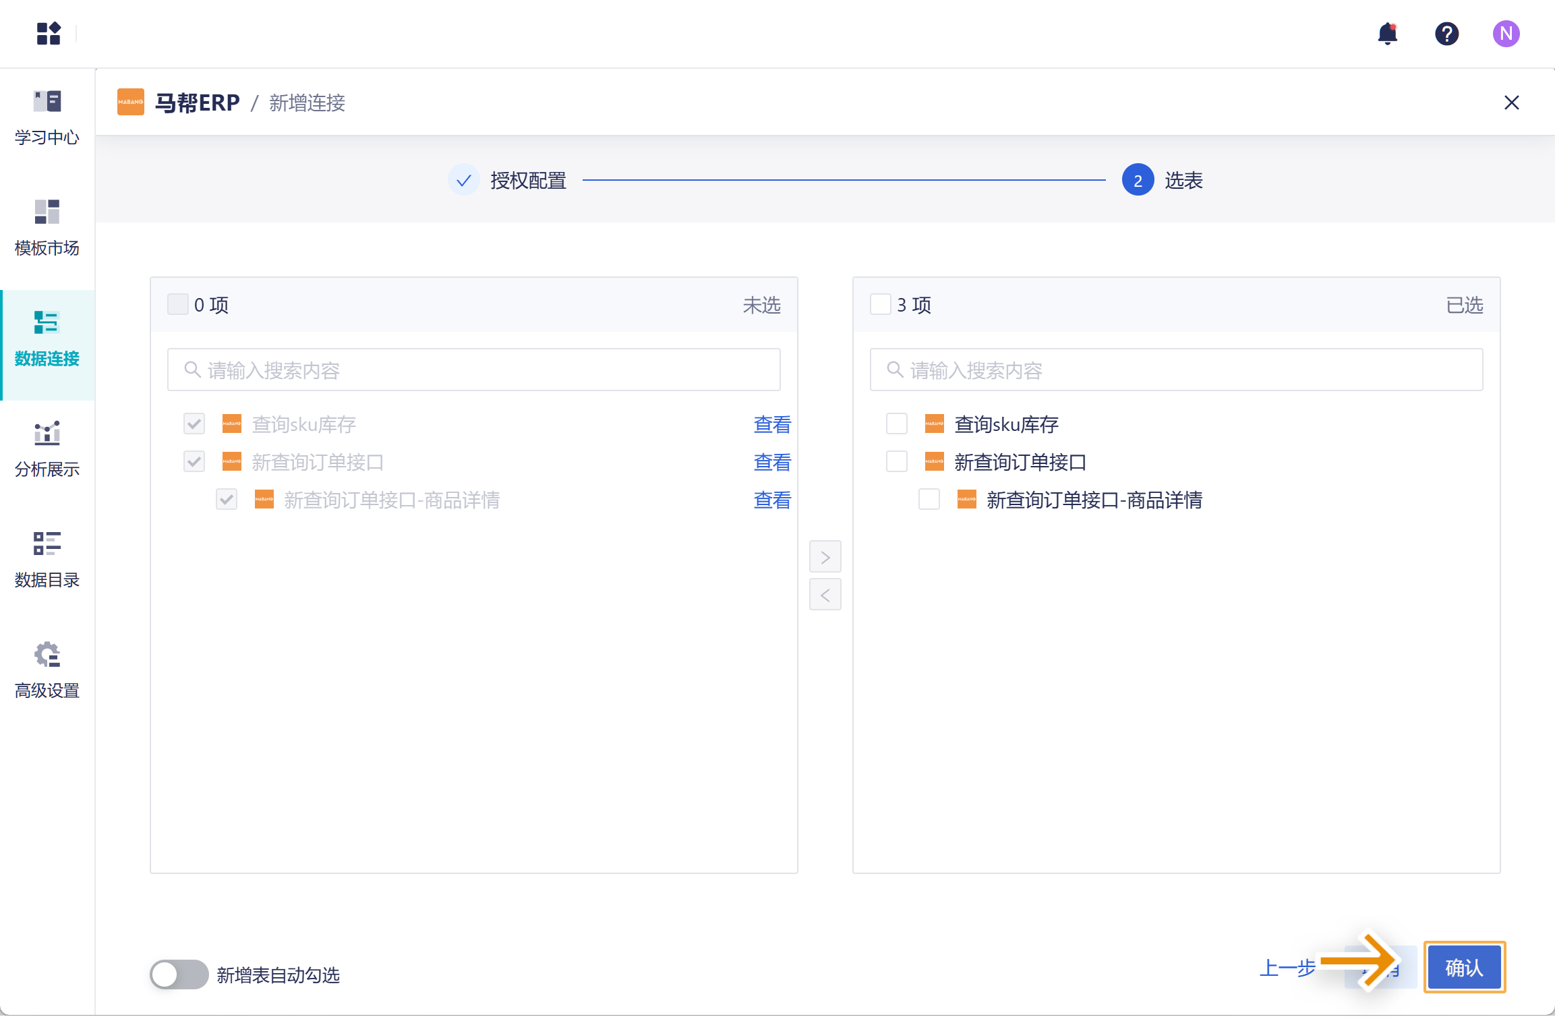This screenshot has width=1555, height=1019.
Task: Select all 3 项 checkbox in 已选 panel
Action: [x=880, y=305]
